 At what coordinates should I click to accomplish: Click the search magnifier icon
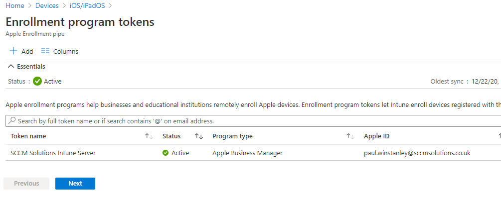(x=11, y=121)
